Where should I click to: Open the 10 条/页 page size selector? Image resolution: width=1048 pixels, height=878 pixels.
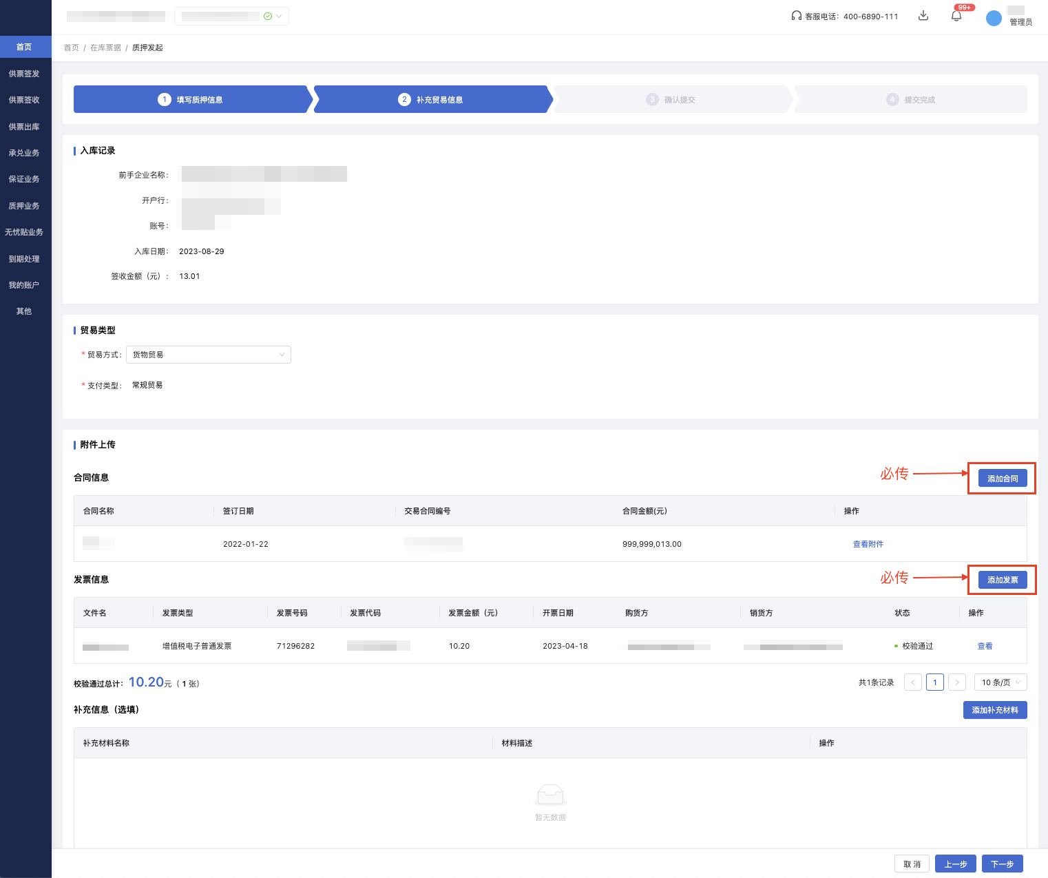(1000, 682)
